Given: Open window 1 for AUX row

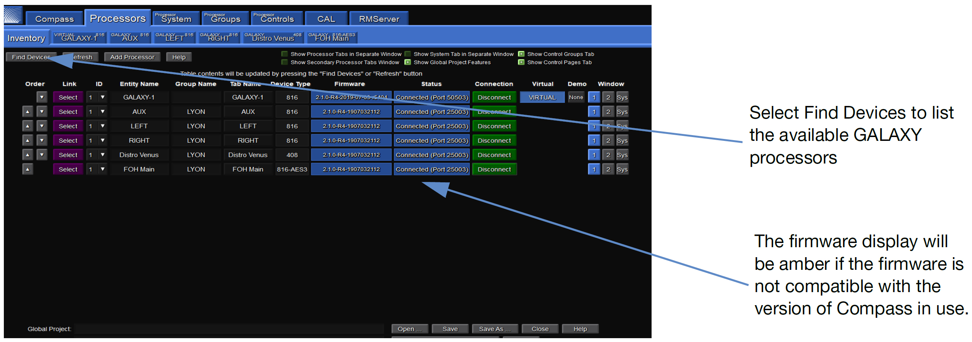Looking at the screenshot, I should click(594, 112).
